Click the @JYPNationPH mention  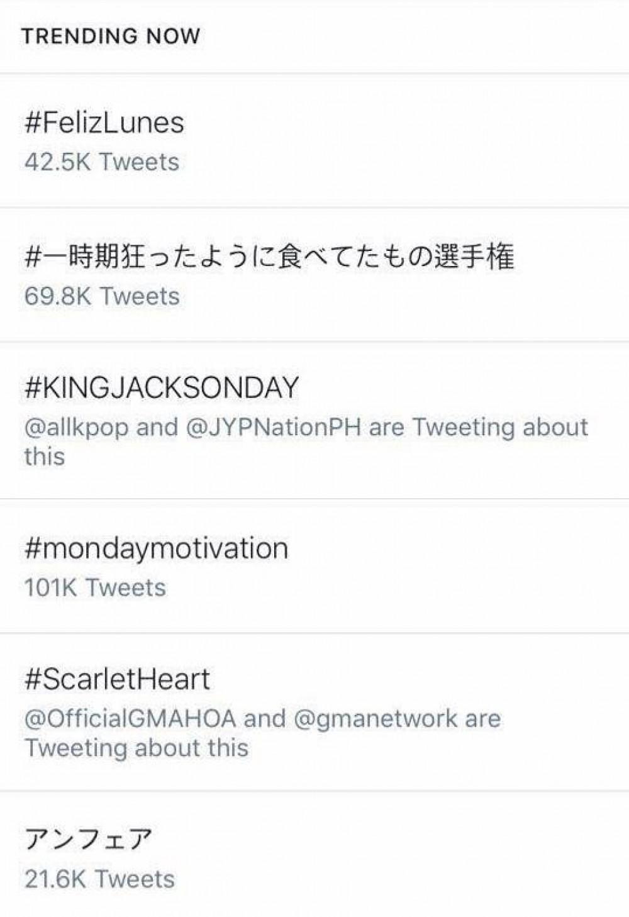(x=273, y=428)
